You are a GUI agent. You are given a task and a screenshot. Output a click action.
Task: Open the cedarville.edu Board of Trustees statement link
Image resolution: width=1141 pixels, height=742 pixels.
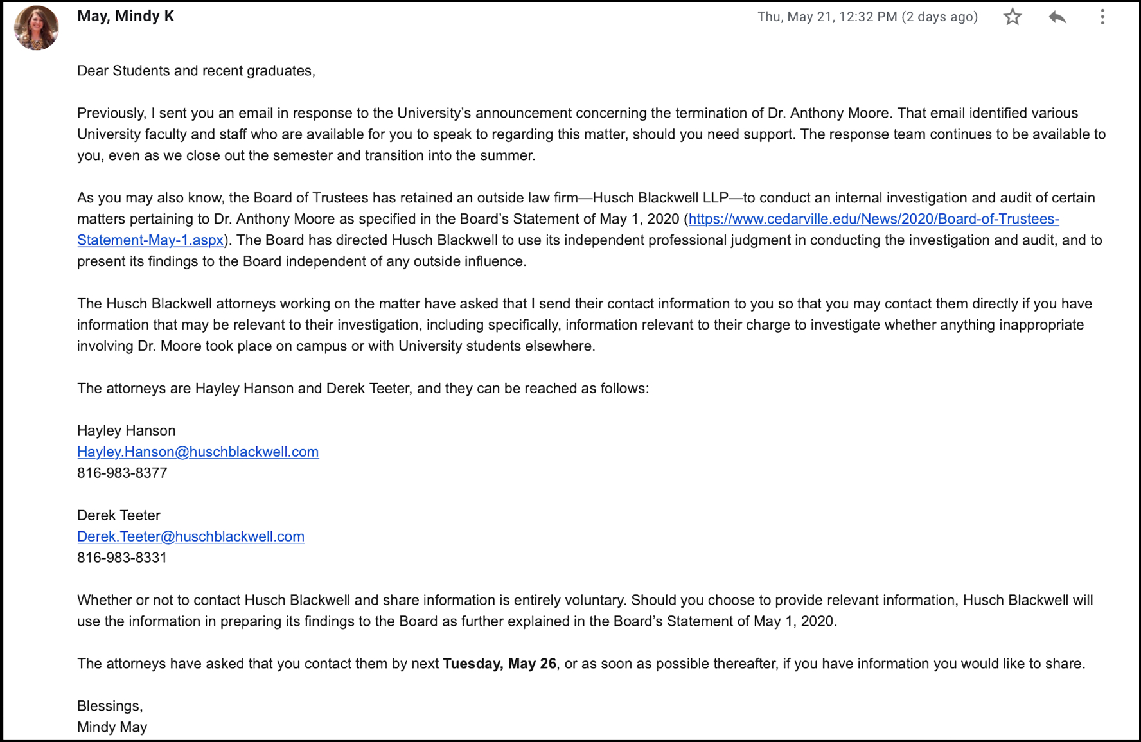pyautogui.click(x=874, y=219)
